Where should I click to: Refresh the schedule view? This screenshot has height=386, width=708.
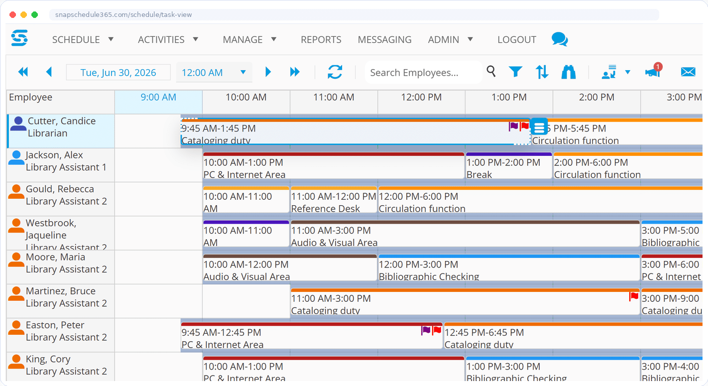(335, 72)
